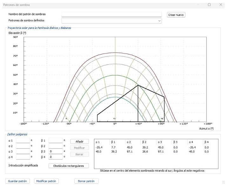Select the β 4 field containing 0
The width and height of the screenshot is (227, 188).
point(56,157)
